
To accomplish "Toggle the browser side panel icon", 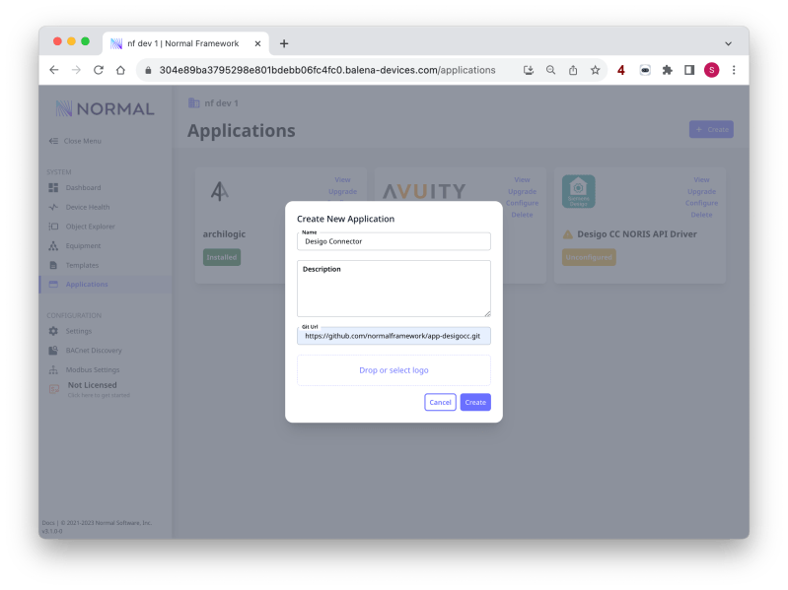I will tap(689, 70).
